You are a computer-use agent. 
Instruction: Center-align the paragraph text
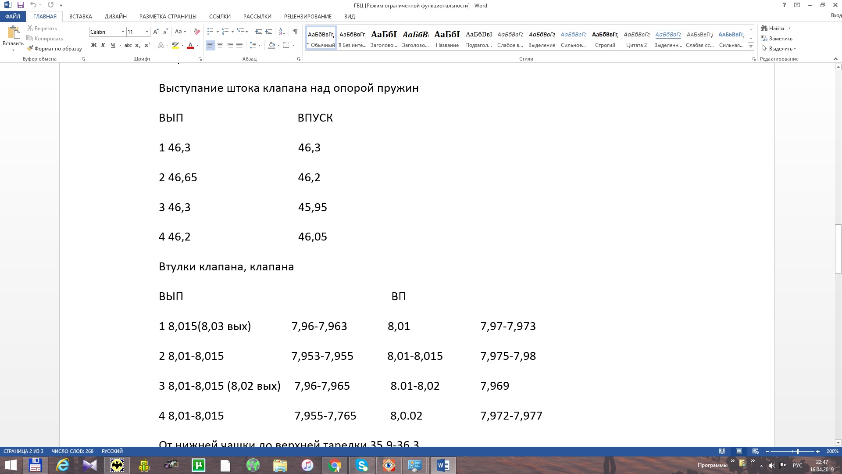tap(220, 45)
